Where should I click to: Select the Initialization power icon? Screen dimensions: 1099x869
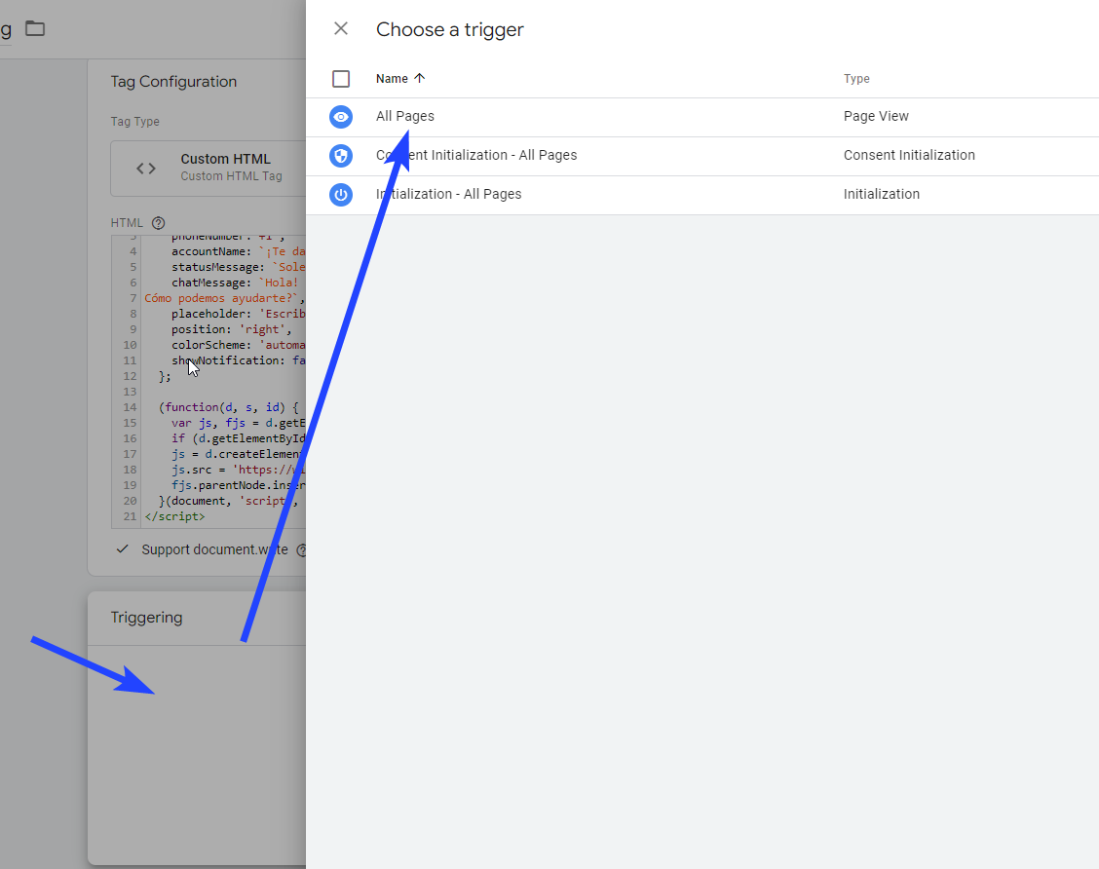pos(341,195)
